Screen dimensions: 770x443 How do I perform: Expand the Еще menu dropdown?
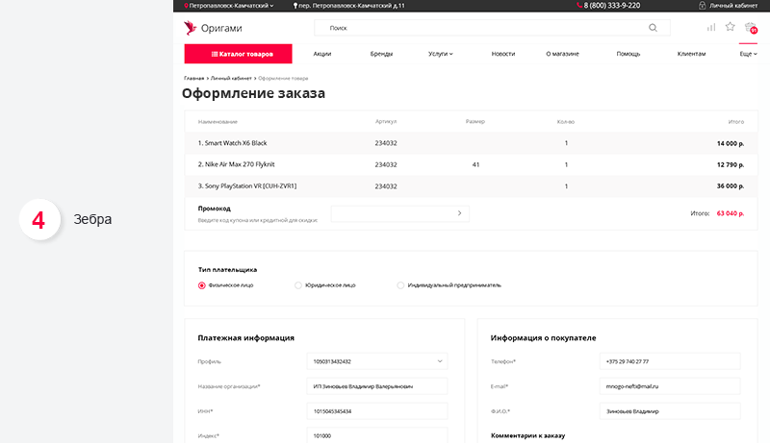756,54
